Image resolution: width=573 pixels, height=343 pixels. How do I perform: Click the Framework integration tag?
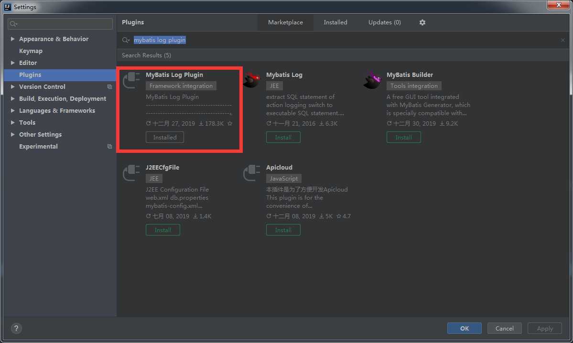tap(181, 86)
